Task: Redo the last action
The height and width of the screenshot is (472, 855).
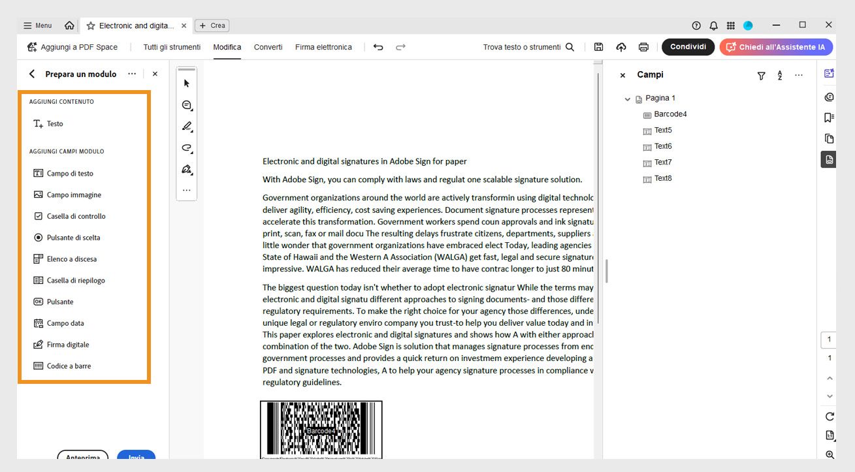Action: tap(400, 47)
